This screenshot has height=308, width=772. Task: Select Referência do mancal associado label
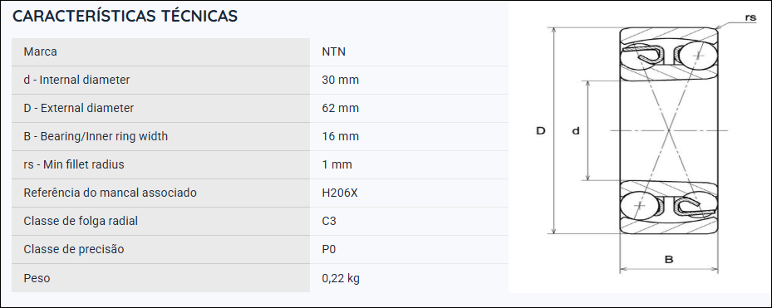coord(111,193)
